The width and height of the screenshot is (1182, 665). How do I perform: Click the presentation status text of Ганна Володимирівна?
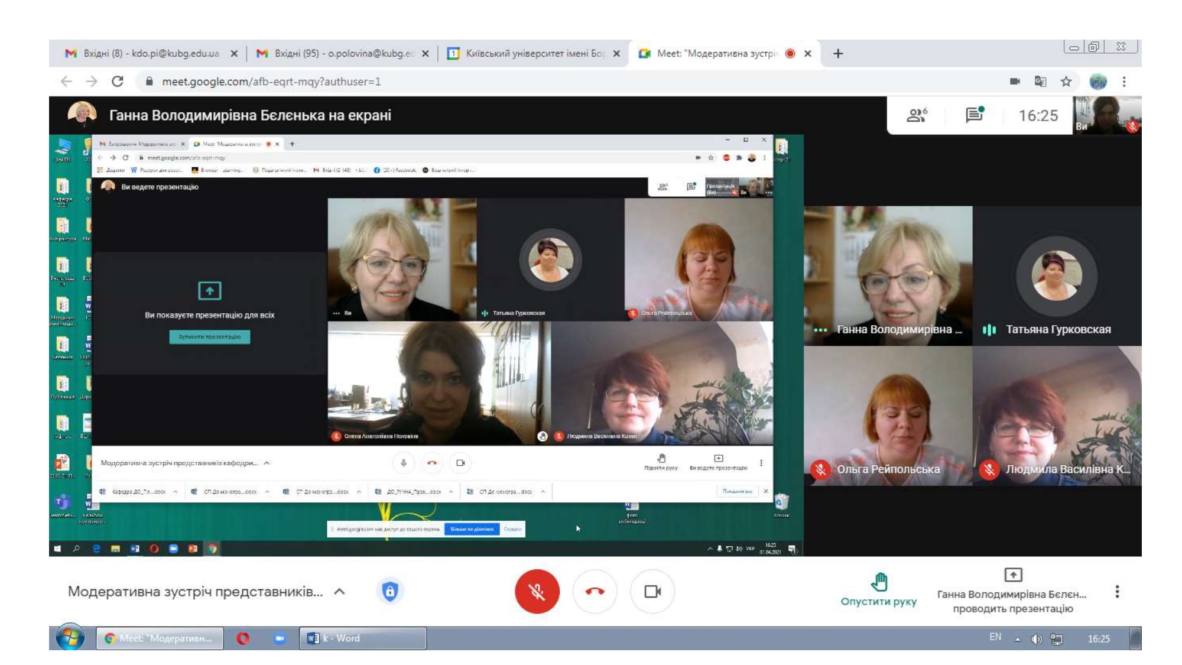click(1012, 601)
